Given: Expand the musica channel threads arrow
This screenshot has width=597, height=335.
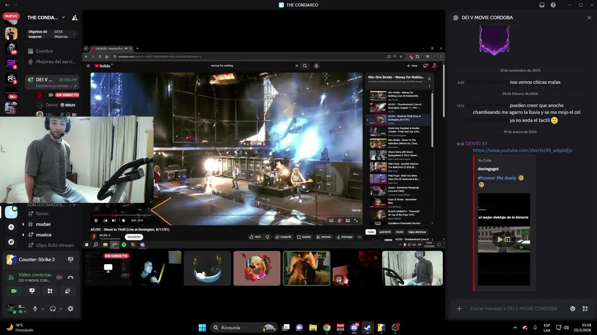Looking at the screenshot, I should pyautogui.click(x=23, y=235).
